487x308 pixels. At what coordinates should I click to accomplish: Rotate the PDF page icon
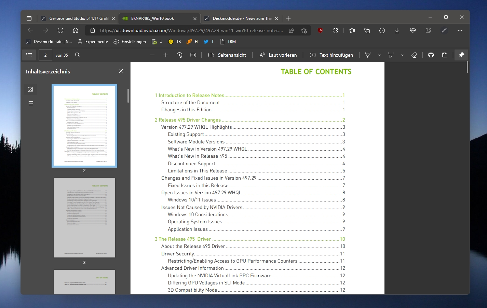click(x=179, y=55)
